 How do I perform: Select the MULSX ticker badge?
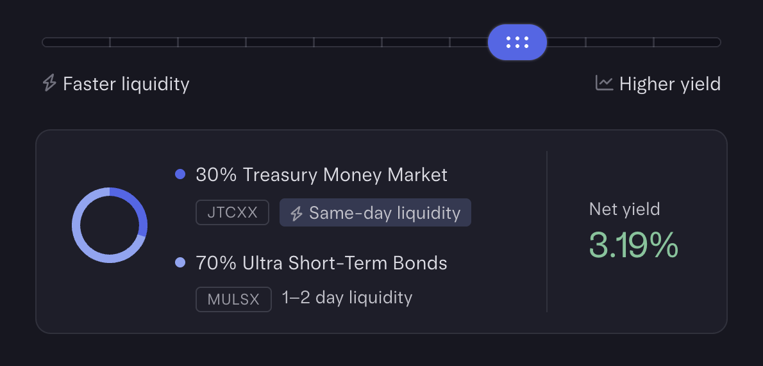[233, 299]
